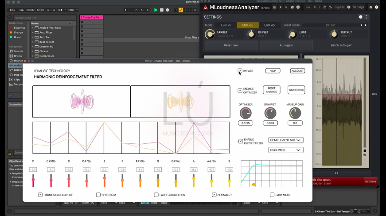The width and height of the screenshot is (386, 216).
Task: Expand the Compressor folder in browser
Action: 32,56
